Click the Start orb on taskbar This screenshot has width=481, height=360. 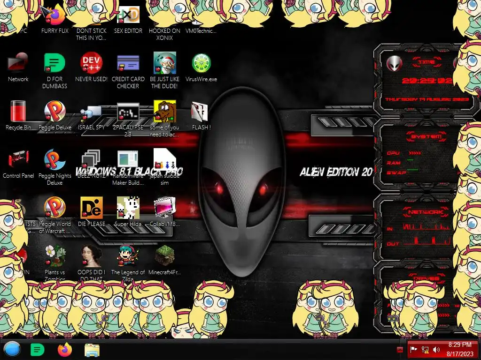point(12,349)
